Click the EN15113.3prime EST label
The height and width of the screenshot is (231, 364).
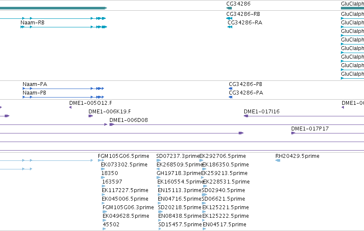[180, 190]
